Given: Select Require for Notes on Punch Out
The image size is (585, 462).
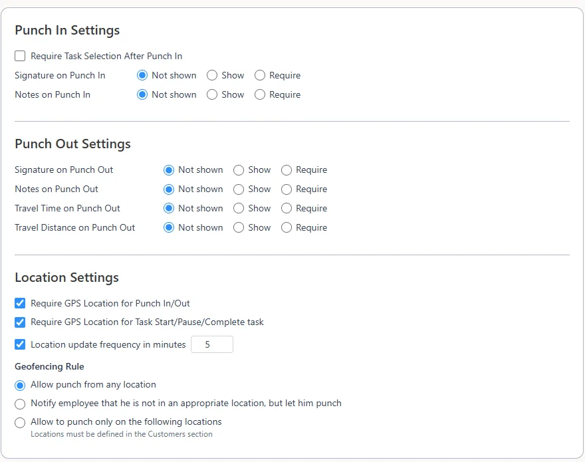Looking at the screenshot, I should 286,189.
